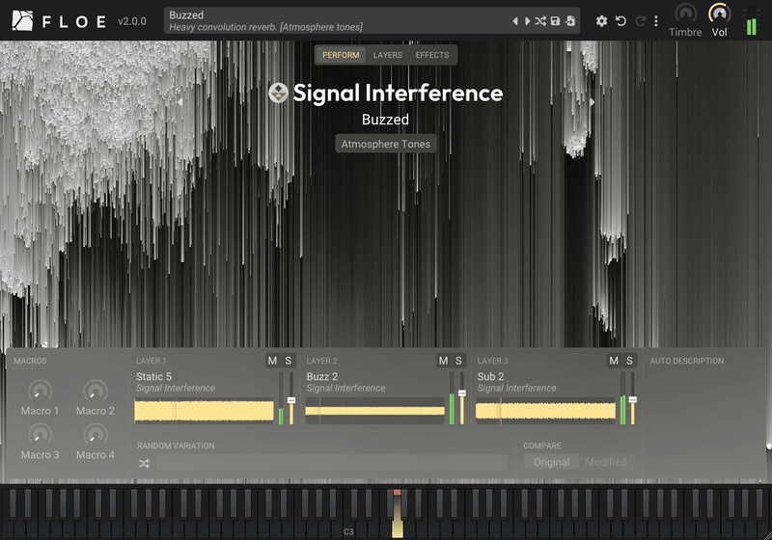Solo Layer 3
Image resolution: width=772 pixels, height=540 pixels.
629,361
